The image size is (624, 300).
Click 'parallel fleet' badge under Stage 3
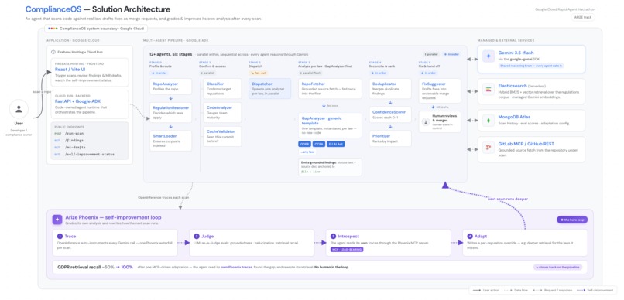pyautogui.click(x=310, y=73)
